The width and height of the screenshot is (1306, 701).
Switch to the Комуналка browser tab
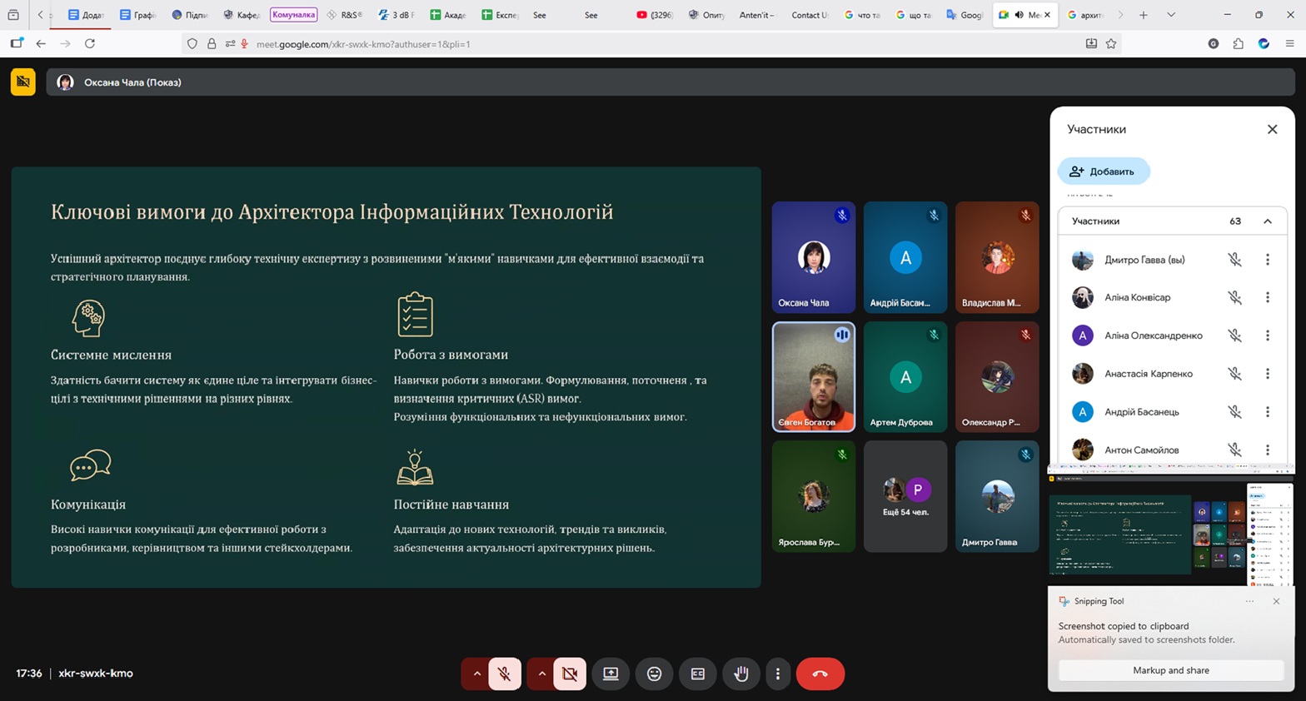tap(293, 15)
